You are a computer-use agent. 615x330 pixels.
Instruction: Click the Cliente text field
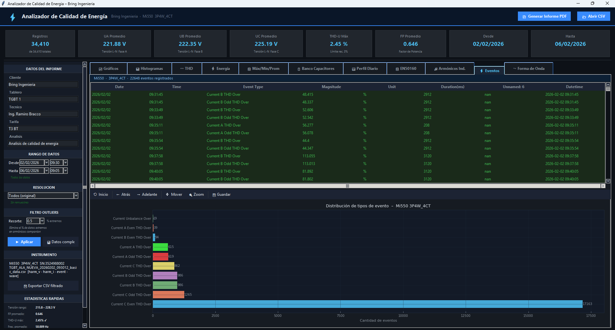coord(43,85)
